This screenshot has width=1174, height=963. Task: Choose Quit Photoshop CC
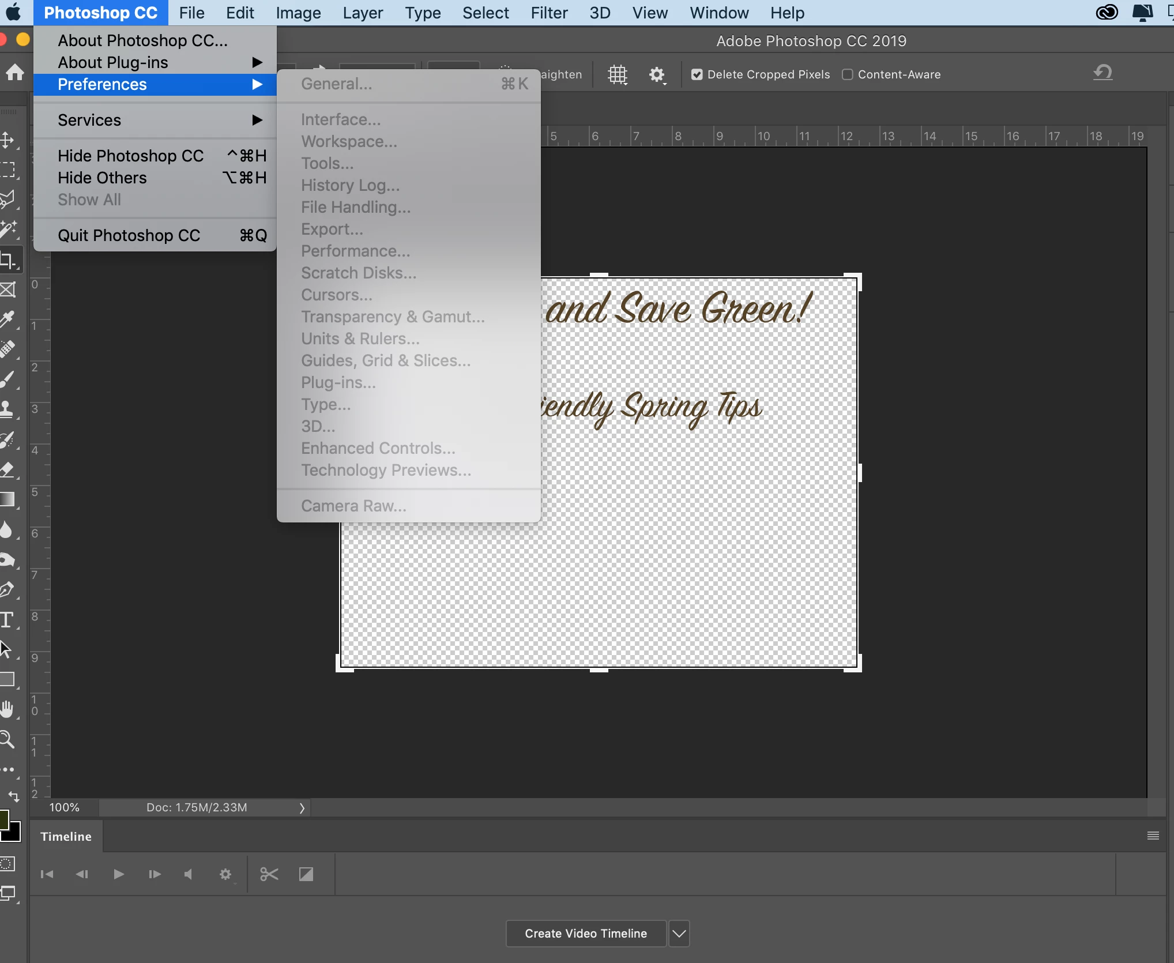pos(129,235)
